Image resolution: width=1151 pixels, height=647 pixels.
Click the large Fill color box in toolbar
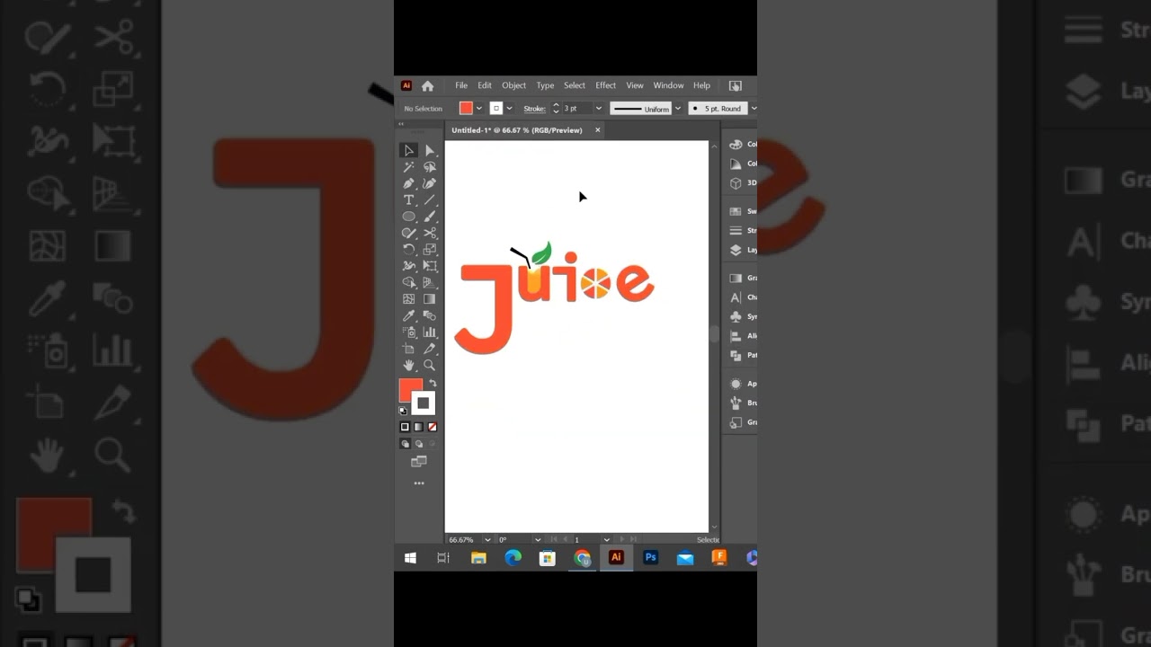tap(410, 391)
